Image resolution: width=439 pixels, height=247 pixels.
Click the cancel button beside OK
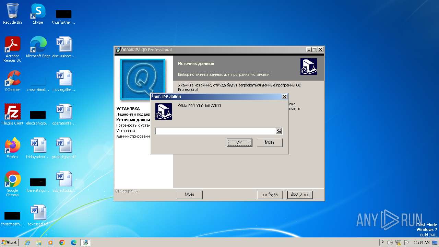pos(270,143)
